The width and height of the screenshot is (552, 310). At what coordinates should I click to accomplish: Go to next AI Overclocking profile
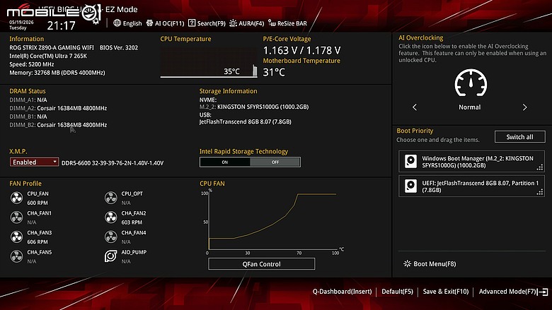pos(524,107)
